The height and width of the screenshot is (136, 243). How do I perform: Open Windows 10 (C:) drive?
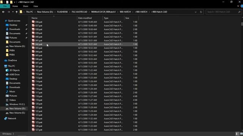(x=17, y=104)
